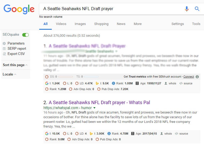
Task: Expand the Sort this page section
Action: tap(15, 65)
